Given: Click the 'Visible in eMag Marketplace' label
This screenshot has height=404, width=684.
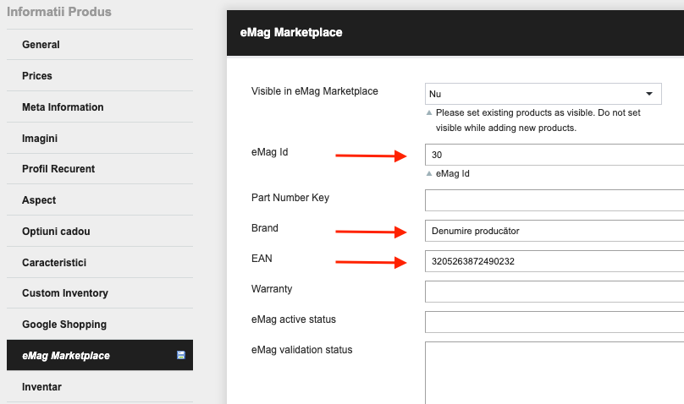Looking at the screenshot, I should click(315, 91).
